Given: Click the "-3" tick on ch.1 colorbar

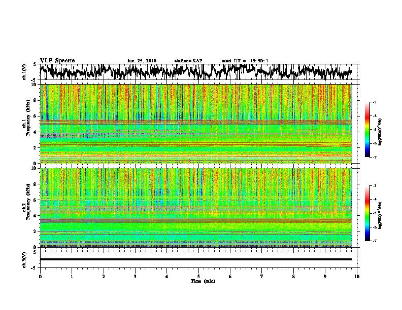Looking at the screenshot, I should [374, 102].
